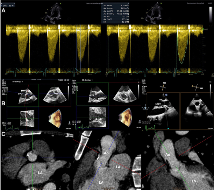Click the traced Doppler envelope peak
This screenshot has width=214, height=190.
(x=181, y=63)
